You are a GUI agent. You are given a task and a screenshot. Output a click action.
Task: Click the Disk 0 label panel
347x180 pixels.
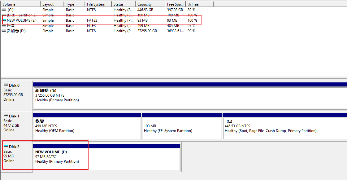[17, 96]
